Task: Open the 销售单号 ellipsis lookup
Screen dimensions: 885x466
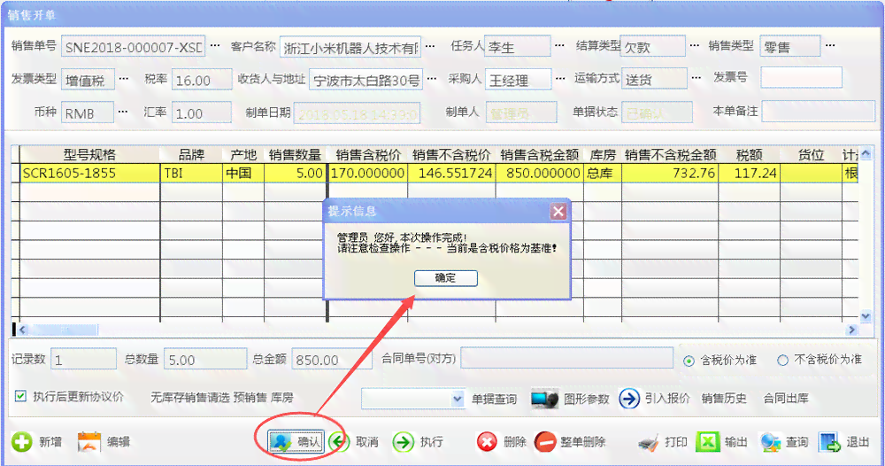Action: [x=215, y=45]
